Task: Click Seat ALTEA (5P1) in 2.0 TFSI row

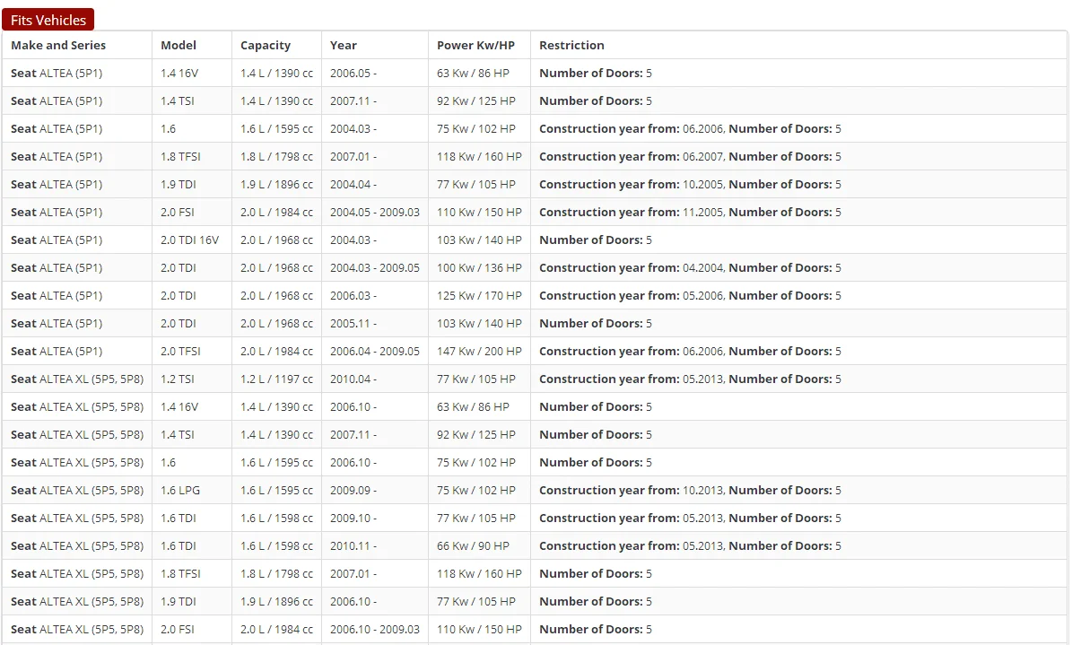Action: tap(57, 352)
